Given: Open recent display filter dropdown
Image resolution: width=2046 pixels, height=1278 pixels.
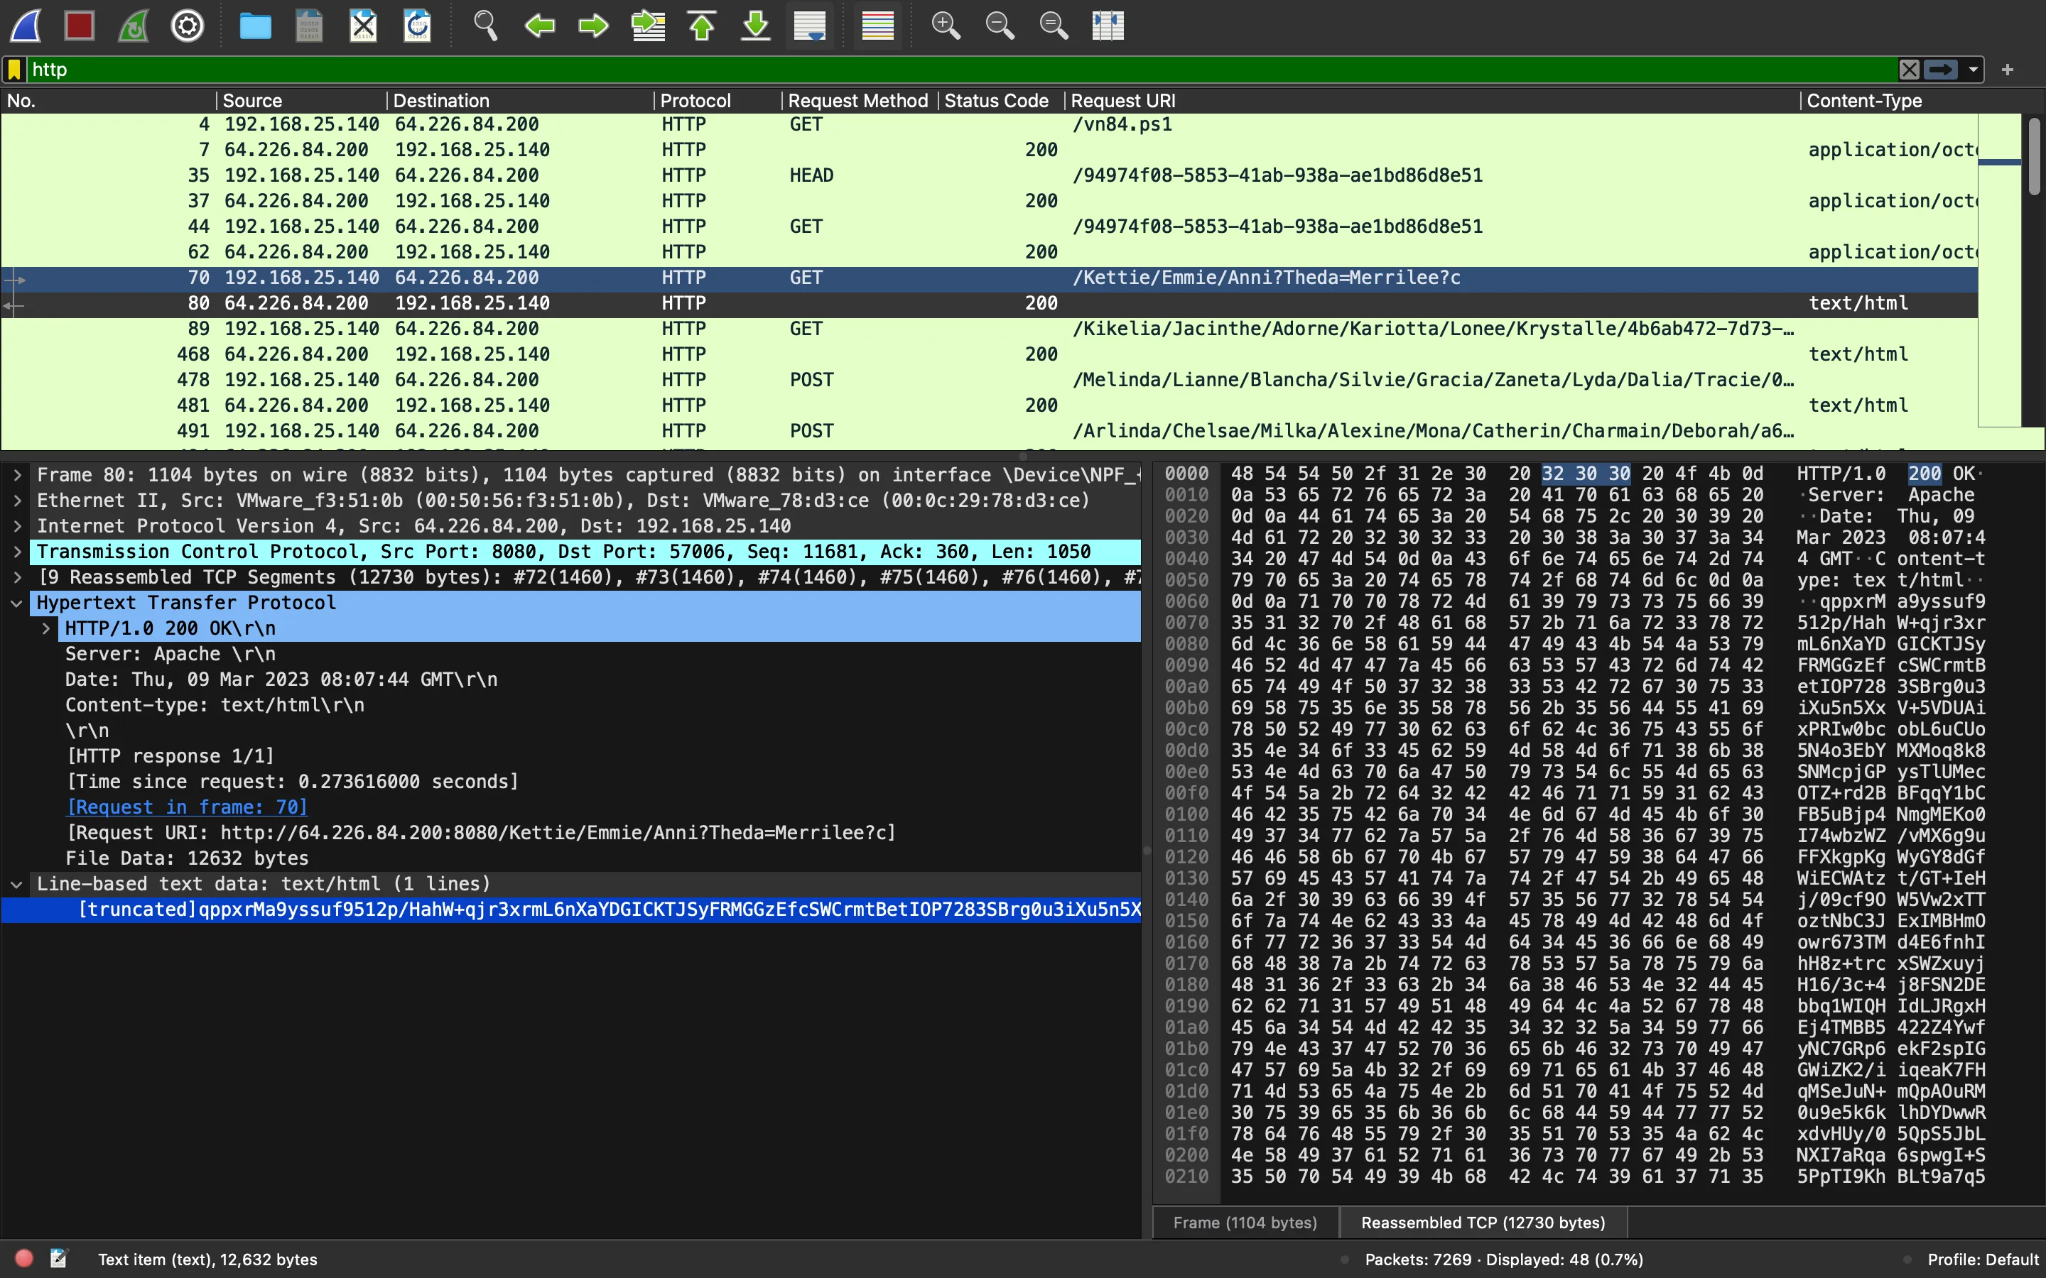Looking at the screenshot, I should [1974, 70].
